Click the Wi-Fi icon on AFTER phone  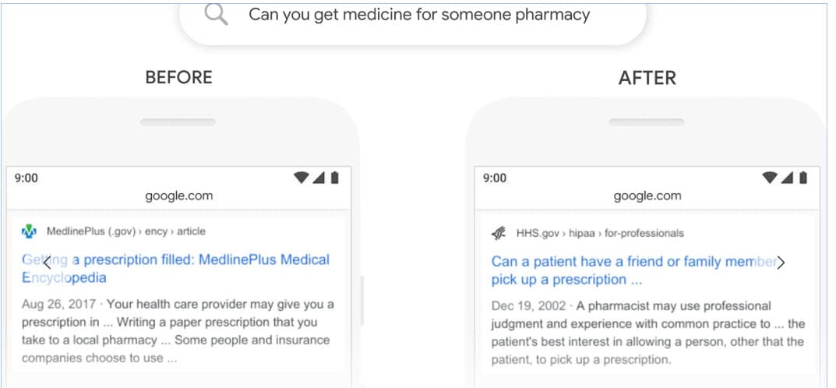770,178
